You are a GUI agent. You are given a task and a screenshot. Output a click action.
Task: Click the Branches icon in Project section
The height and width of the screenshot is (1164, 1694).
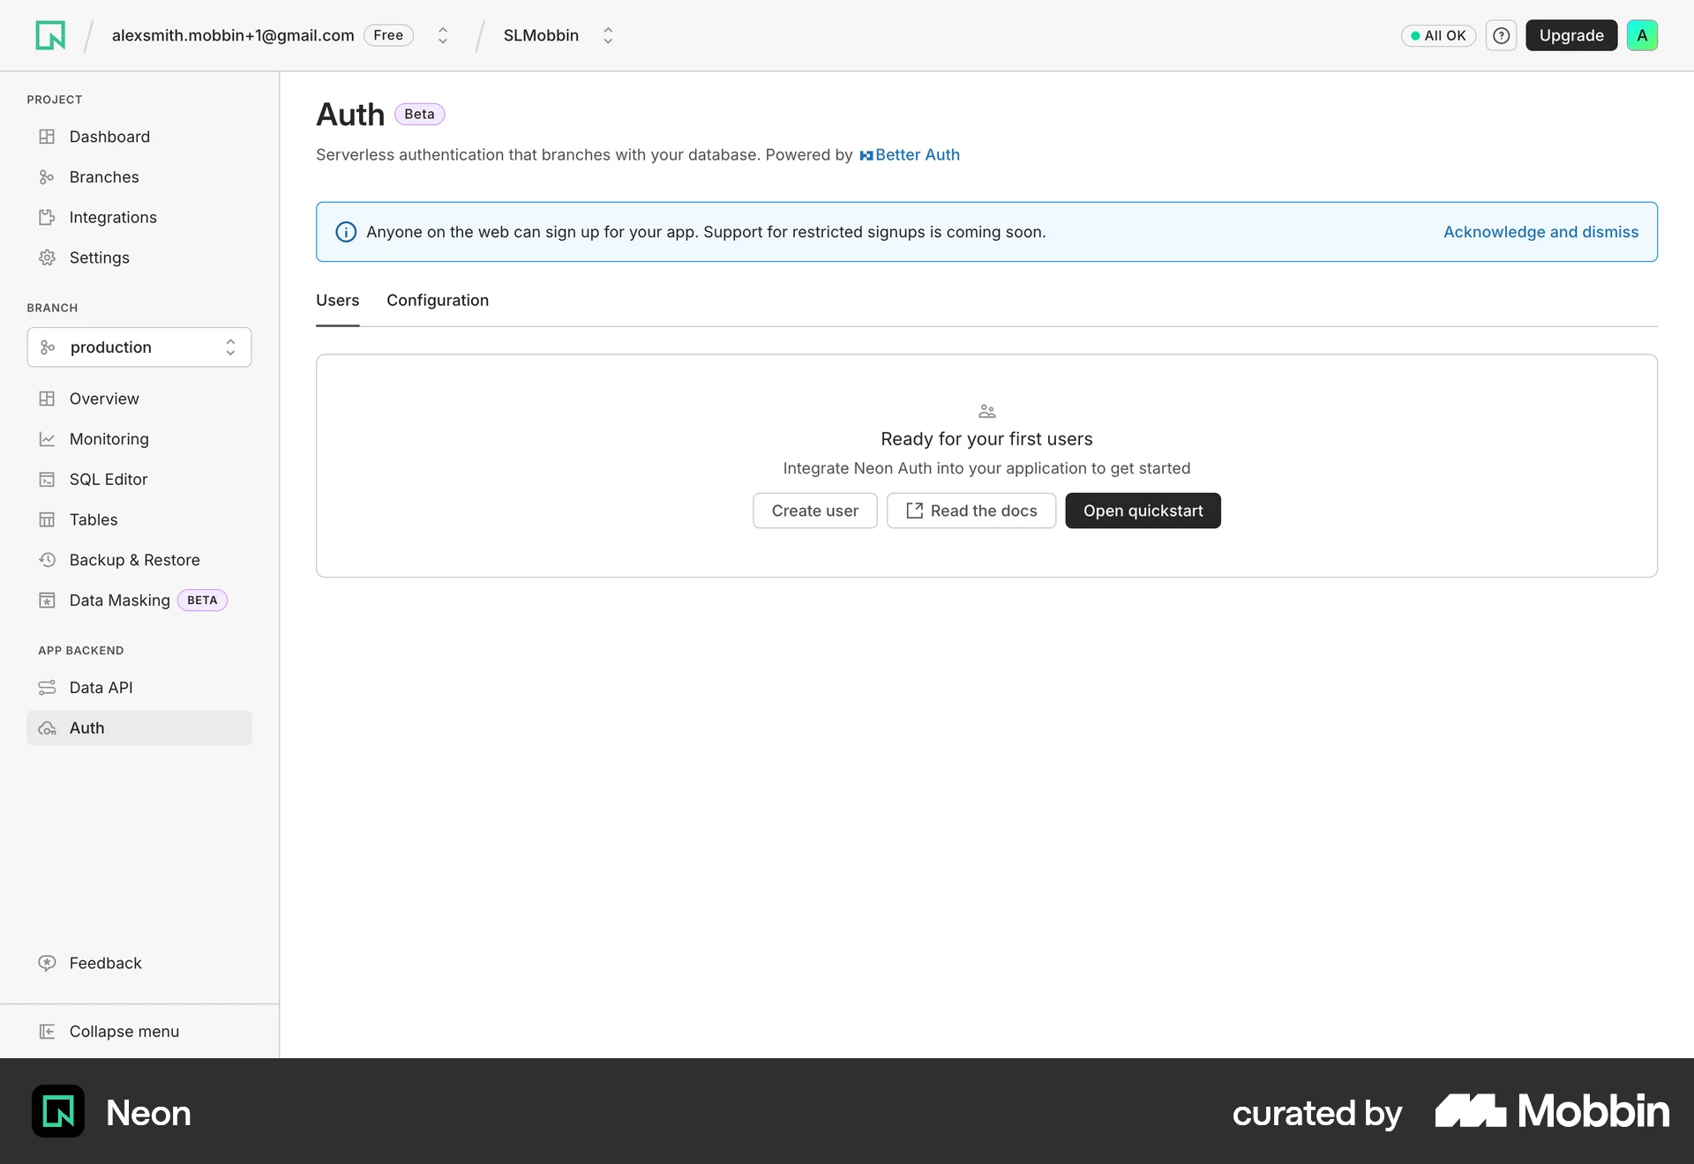point(47,177)
